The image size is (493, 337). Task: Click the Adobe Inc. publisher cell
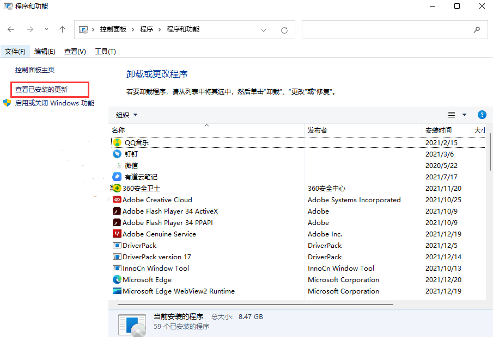[x=325, y=234]
